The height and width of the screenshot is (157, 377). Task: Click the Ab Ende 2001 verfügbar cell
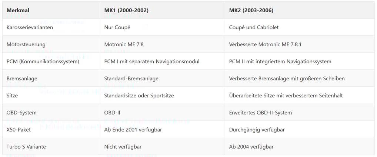pyautogui.click(x=133, y=130)
